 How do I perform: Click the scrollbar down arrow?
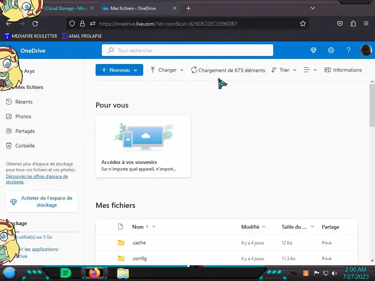coord(372,261)
